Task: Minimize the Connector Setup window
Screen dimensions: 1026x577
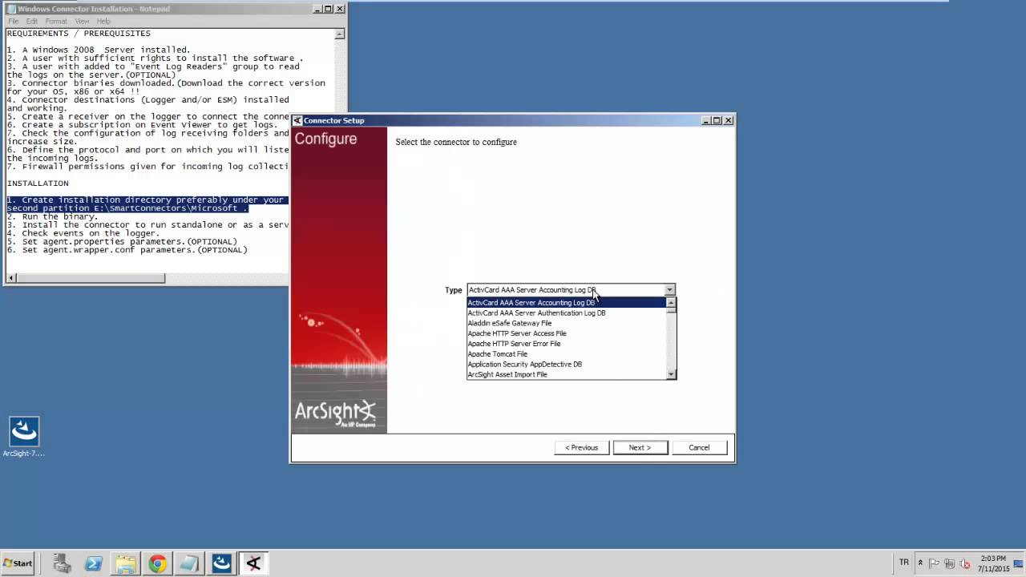Action: 706,120
